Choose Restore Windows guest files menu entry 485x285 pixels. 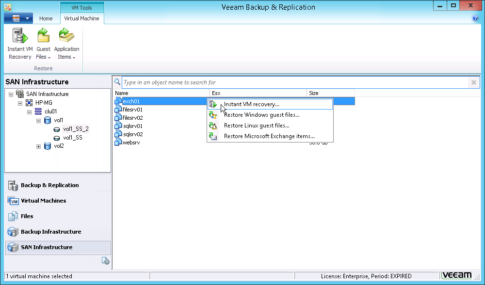coord(270,115)
